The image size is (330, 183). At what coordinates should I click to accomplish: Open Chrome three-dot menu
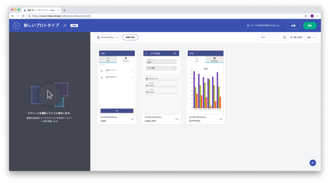[317, 16]
